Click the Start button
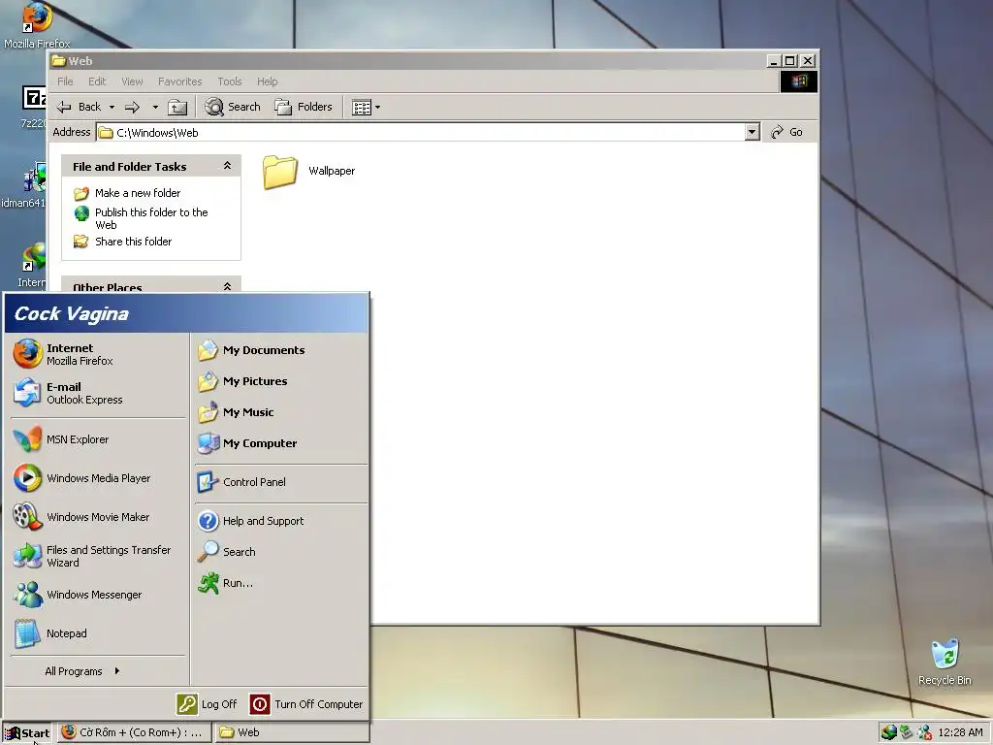Viewport: 993px width, 745px height. [x=26, y=733]
